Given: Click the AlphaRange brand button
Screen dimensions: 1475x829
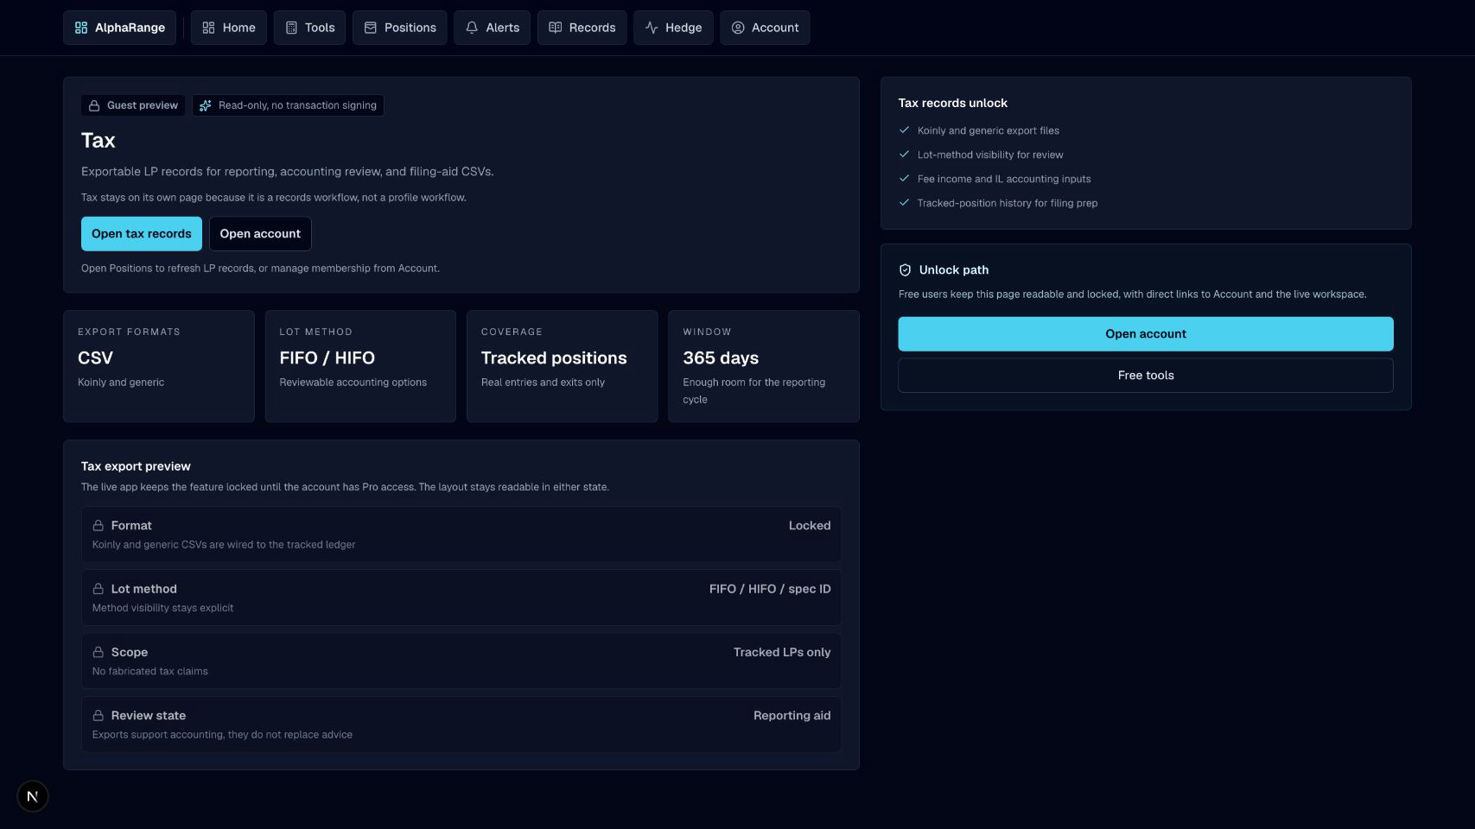Looking at the screenshot, I should tap(119, 28).
